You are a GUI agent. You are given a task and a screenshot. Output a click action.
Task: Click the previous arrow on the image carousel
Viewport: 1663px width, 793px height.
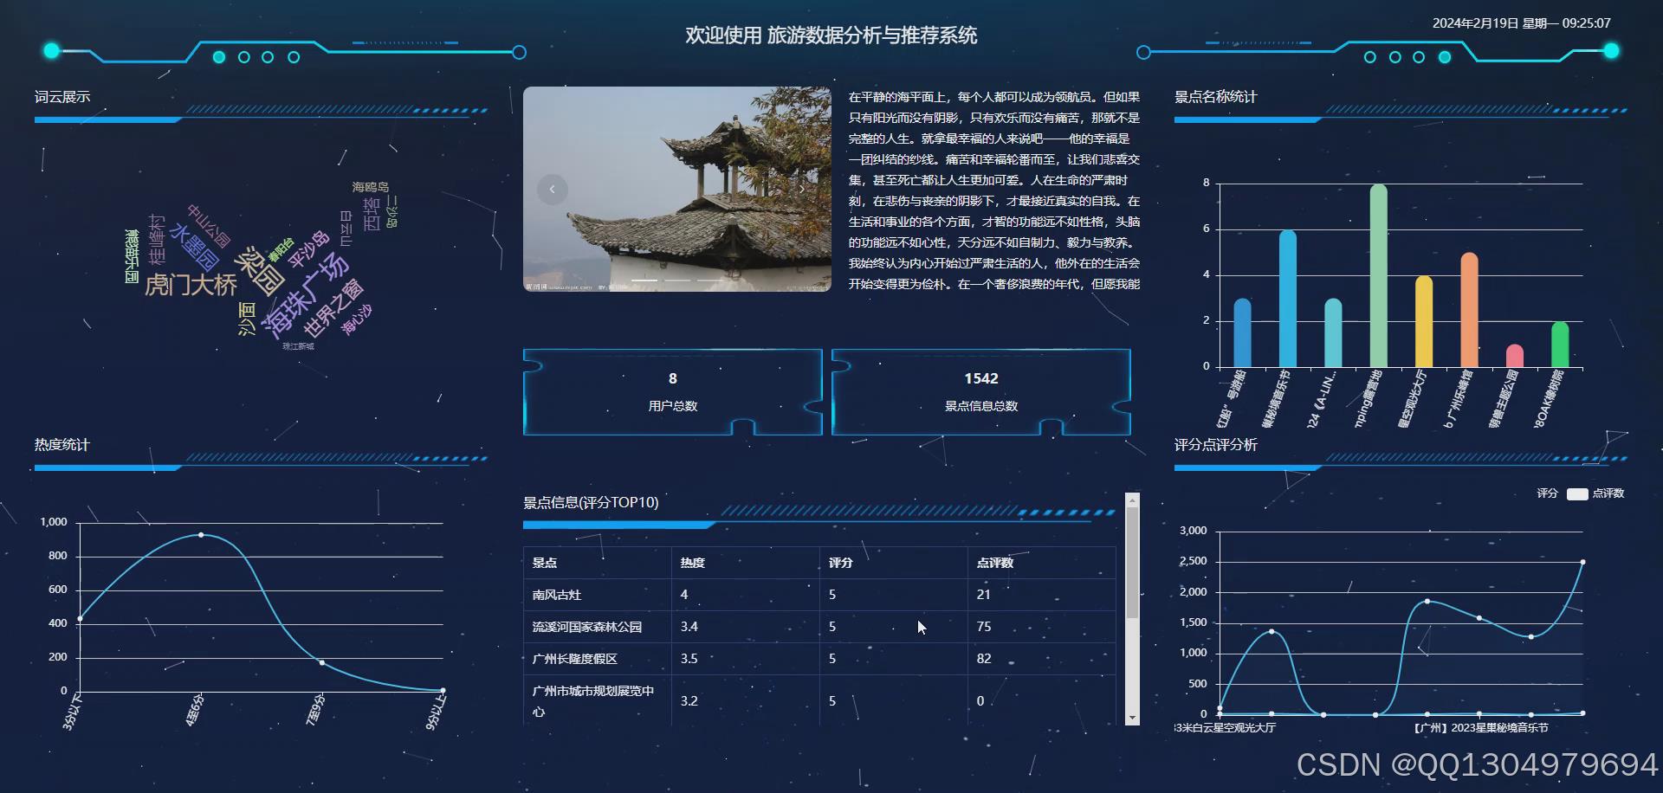click(552, 189)
